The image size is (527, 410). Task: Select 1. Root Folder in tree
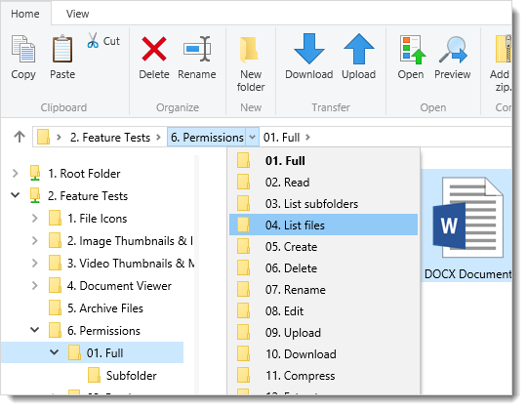click(84, 174)
